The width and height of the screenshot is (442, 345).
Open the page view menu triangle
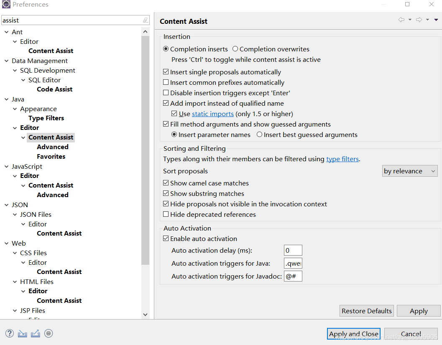436,20
